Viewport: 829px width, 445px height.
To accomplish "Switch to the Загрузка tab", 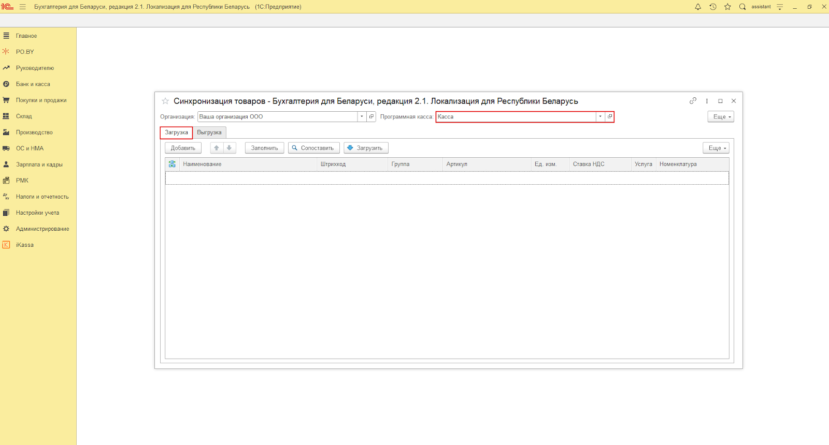I will 176,132.
